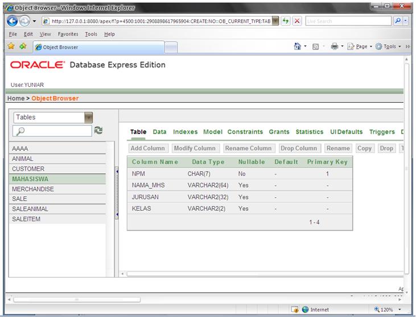The image size is (416, 317).
Task: Click the Internet security zone globe icon
Action: [306, 309]
